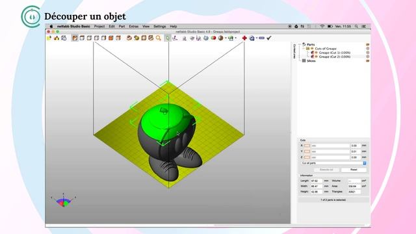Screen dimensions: 416x234
Task: Open macOS Spotlight search
Action: pos(356,27)
